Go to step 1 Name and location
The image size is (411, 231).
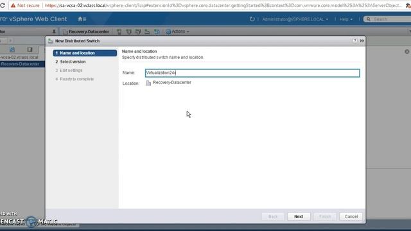click(85, 53)
